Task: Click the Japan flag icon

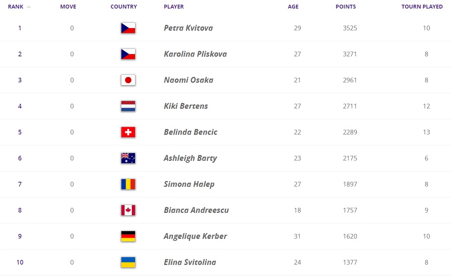Action: (x=128, y=80)
